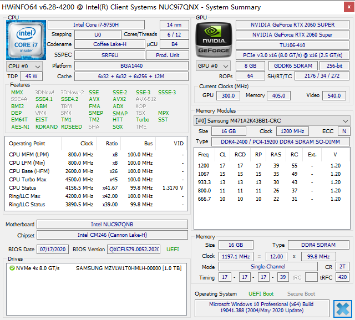355x320 pixels.
Task: Click the Secure Boot label
Action: pos(301,294)
